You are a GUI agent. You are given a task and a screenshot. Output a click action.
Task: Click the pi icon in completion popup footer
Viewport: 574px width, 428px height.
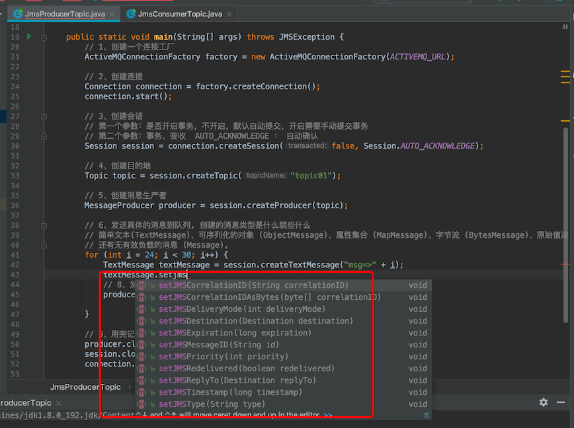click(x=426, y=415)
